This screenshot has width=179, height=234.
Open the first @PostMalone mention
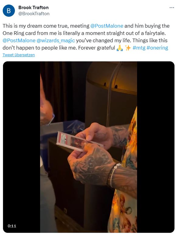point(107,26)
